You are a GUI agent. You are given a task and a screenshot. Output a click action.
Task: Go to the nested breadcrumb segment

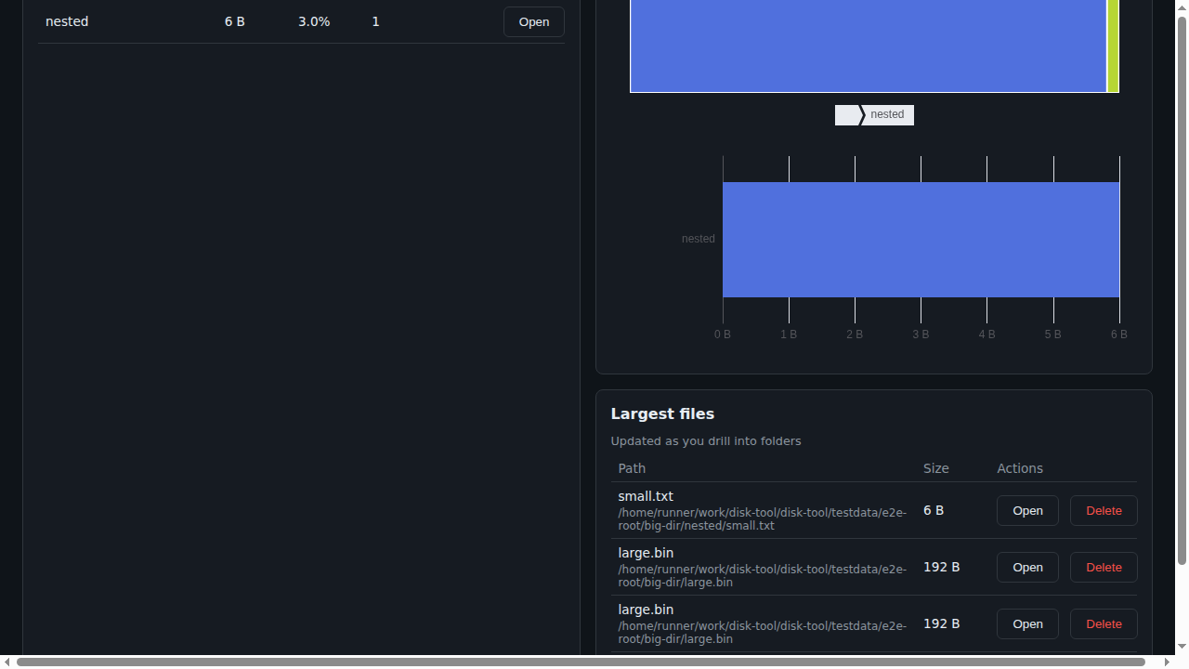click(887, 114)
